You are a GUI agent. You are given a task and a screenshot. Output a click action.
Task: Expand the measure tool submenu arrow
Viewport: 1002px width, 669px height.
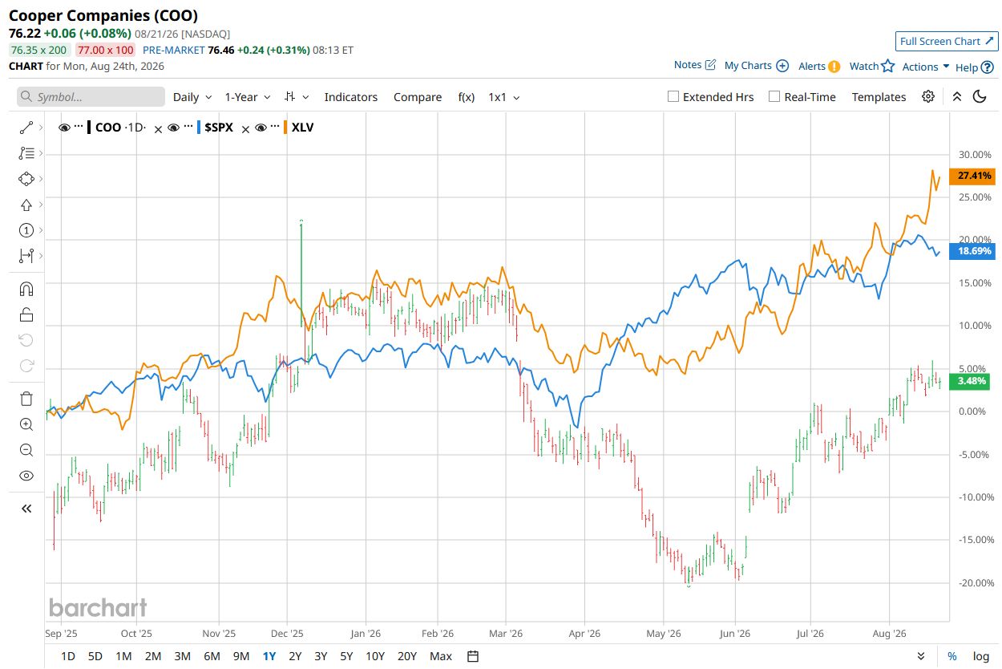pos(41,256)
